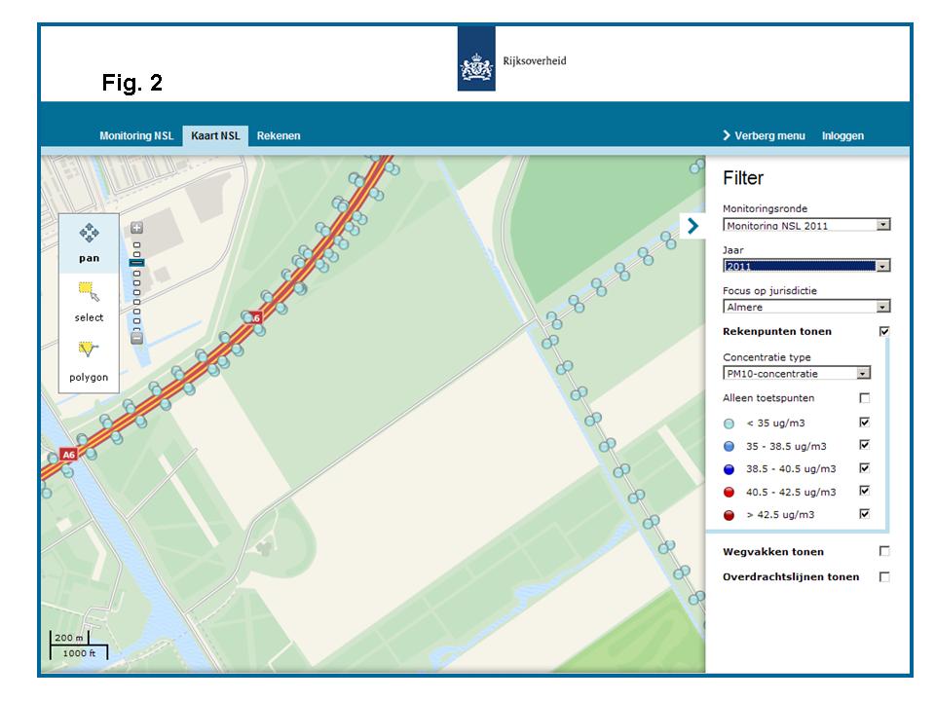This screenshot has width=935, height=701.
Task: Activate the select tool icon
Action: point(89,291)
